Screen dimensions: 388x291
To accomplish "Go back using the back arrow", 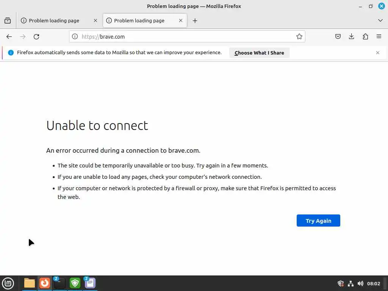I will [x=9, y=37].
